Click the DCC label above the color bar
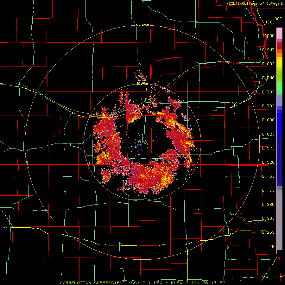 [x=278, y=19]
